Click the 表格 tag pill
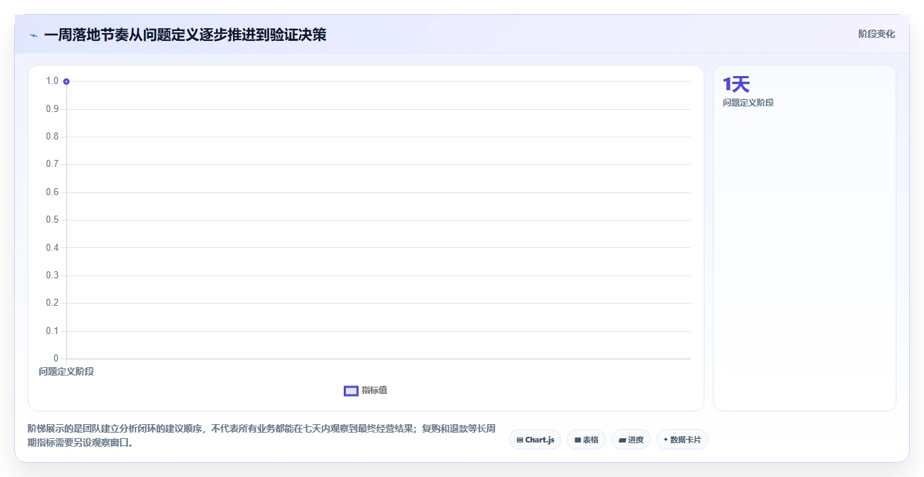Image resolution: width=924 pixels, height=477 pixels. (x=586, y=440)
